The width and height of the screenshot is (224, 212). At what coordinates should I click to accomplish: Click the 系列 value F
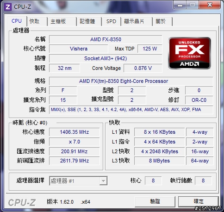pyautogui.click(x=63, y=90)
